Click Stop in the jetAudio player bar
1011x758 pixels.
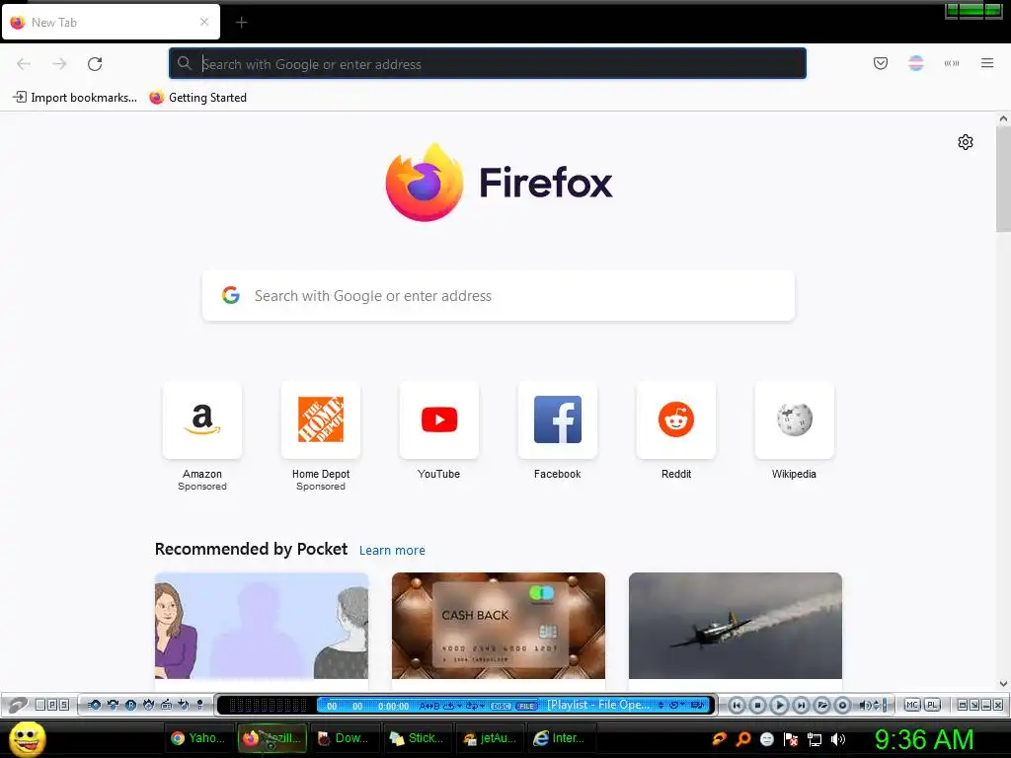[757, 705]
